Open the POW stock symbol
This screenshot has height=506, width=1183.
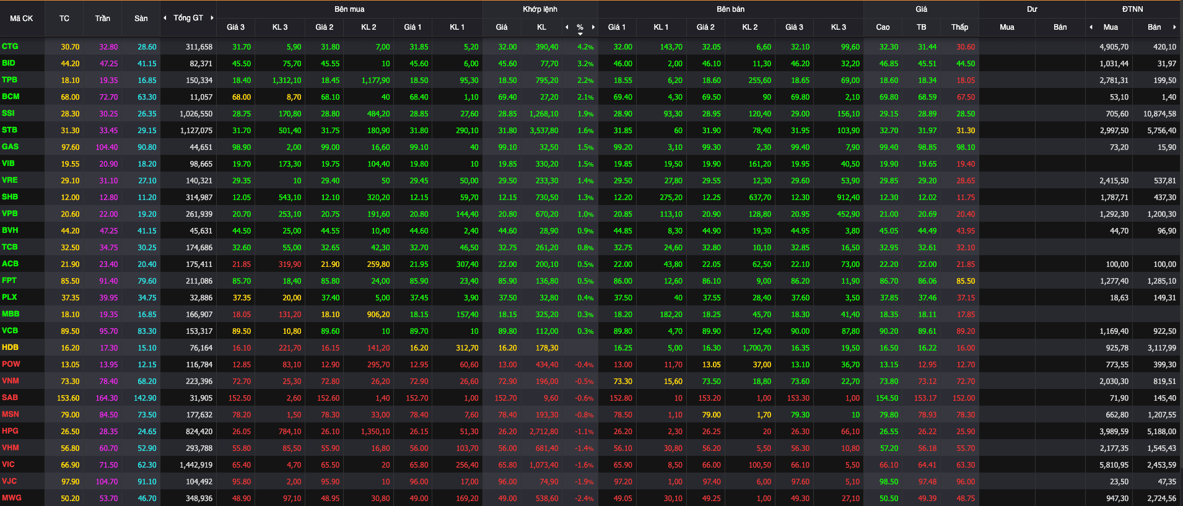coord(11,364)
